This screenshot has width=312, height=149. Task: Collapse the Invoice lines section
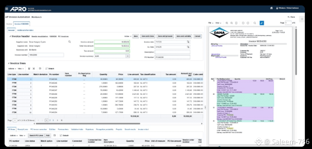(x=9, y=63)
